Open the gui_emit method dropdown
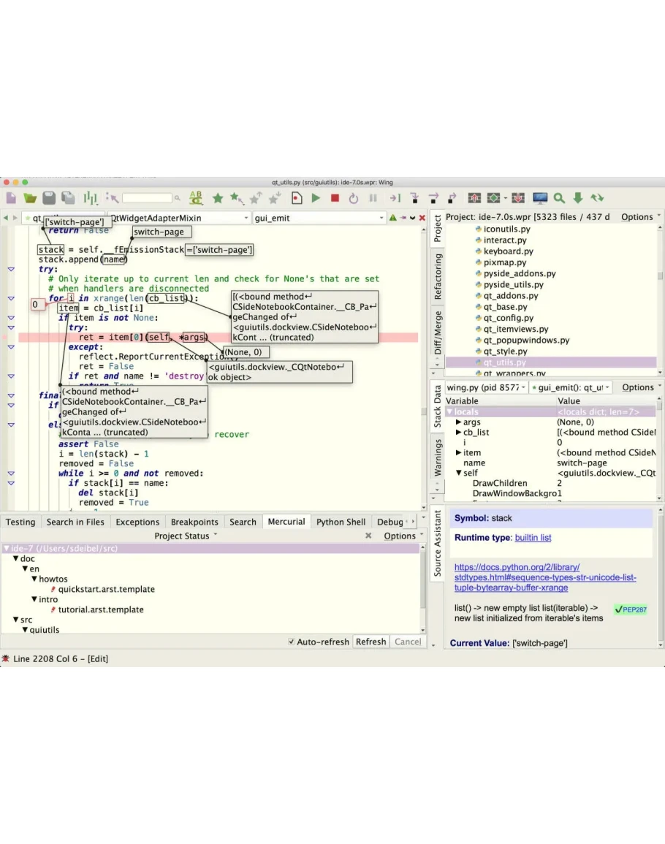 pyautogui.click(x=320, y=218)
